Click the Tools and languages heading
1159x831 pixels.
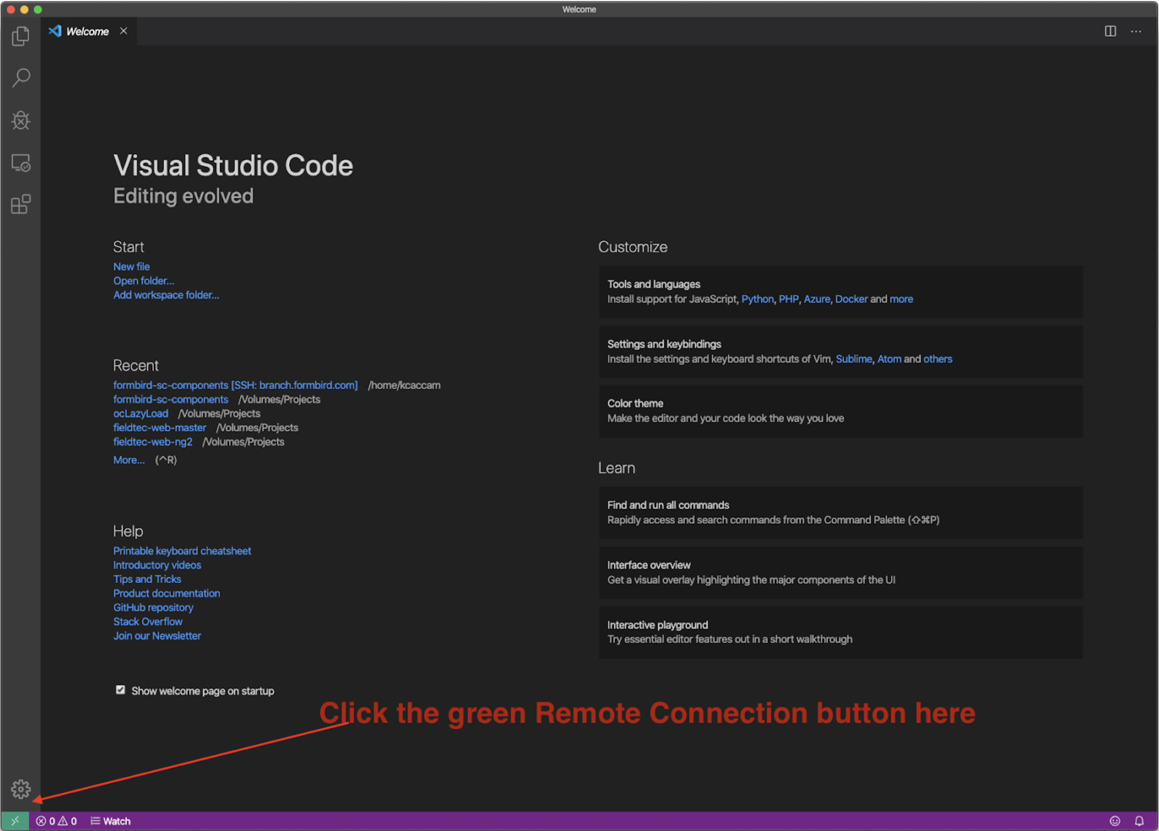(x=653, y=284)
